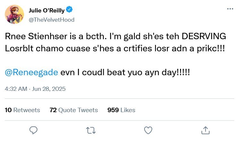
Task: Click the share upload icon
Action: tap(205, 130)
